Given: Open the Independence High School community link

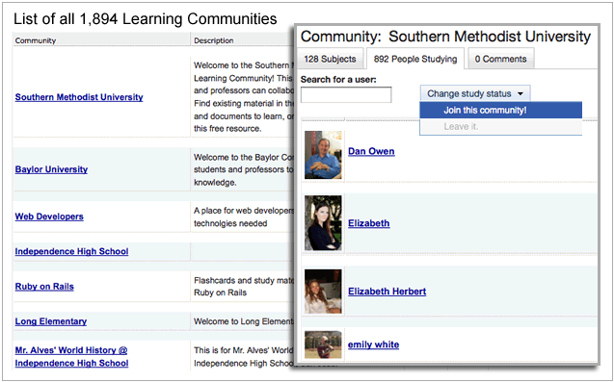Looking at the screenshot, I should (71, 251).
